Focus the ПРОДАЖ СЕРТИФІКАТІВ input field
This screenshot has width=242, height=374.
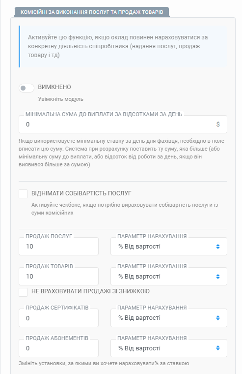click(x=58, y=318)
